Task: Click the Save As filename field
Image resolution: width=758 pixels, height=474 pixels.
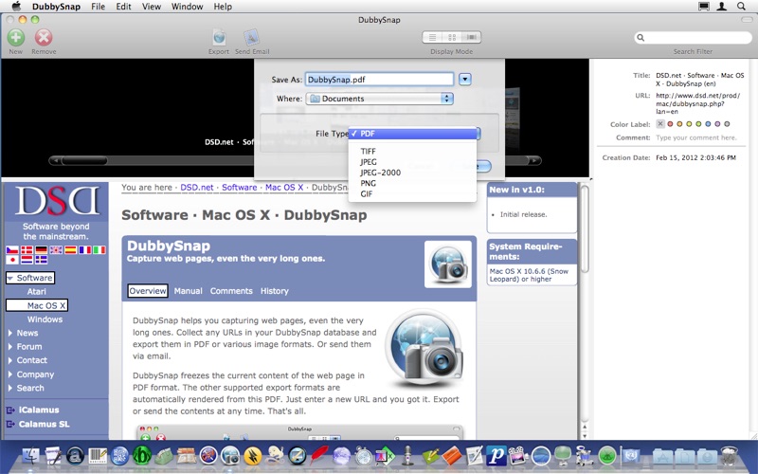Action: [380, 80]
